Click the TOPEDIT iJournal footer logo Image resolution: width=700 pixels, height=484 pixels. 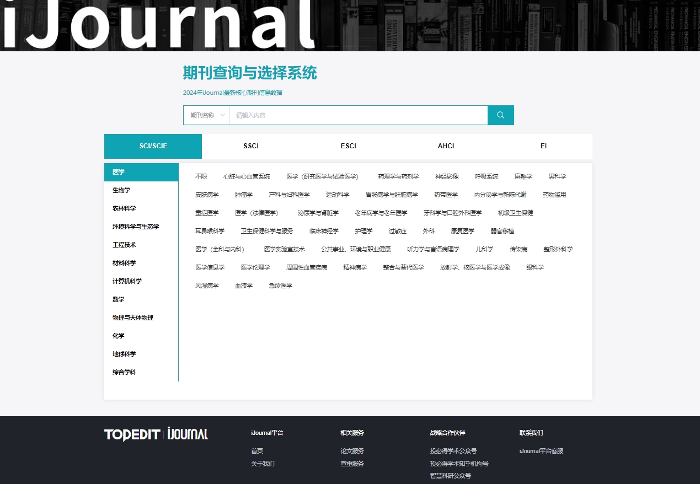(x=156, y=434)
